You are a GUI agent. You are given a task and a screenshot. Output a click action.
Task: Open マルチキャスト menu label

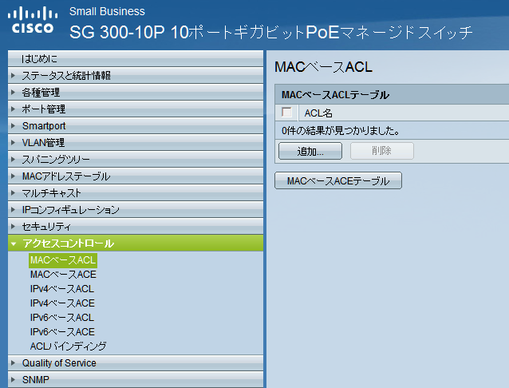(x=51, y=192)
